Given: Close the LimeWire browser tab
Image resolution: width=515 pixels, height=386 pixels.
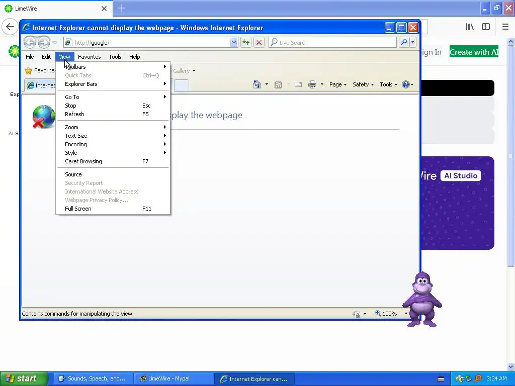Looking at the screenshot, I should tap(104, 9).
